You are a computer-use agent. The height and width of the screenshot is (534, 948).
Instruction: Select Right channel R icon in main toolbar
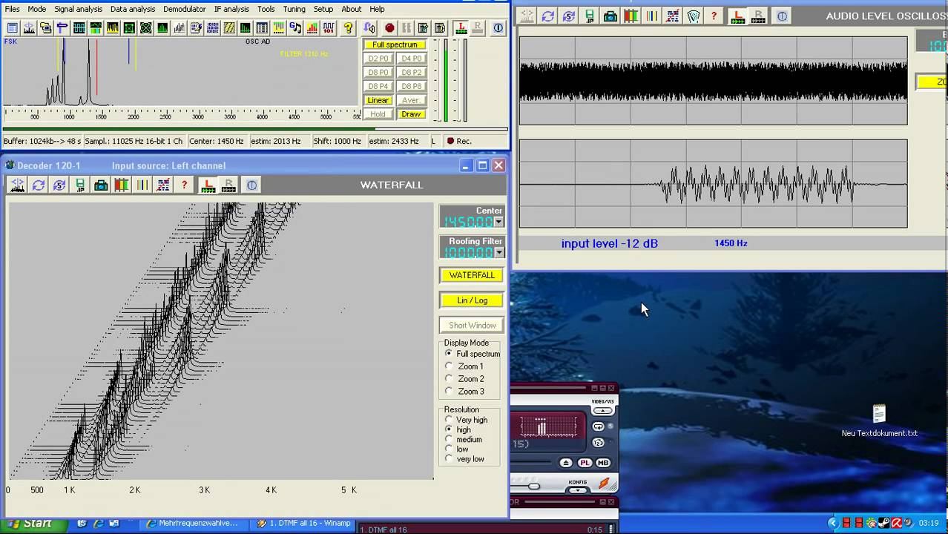point(478,28)
